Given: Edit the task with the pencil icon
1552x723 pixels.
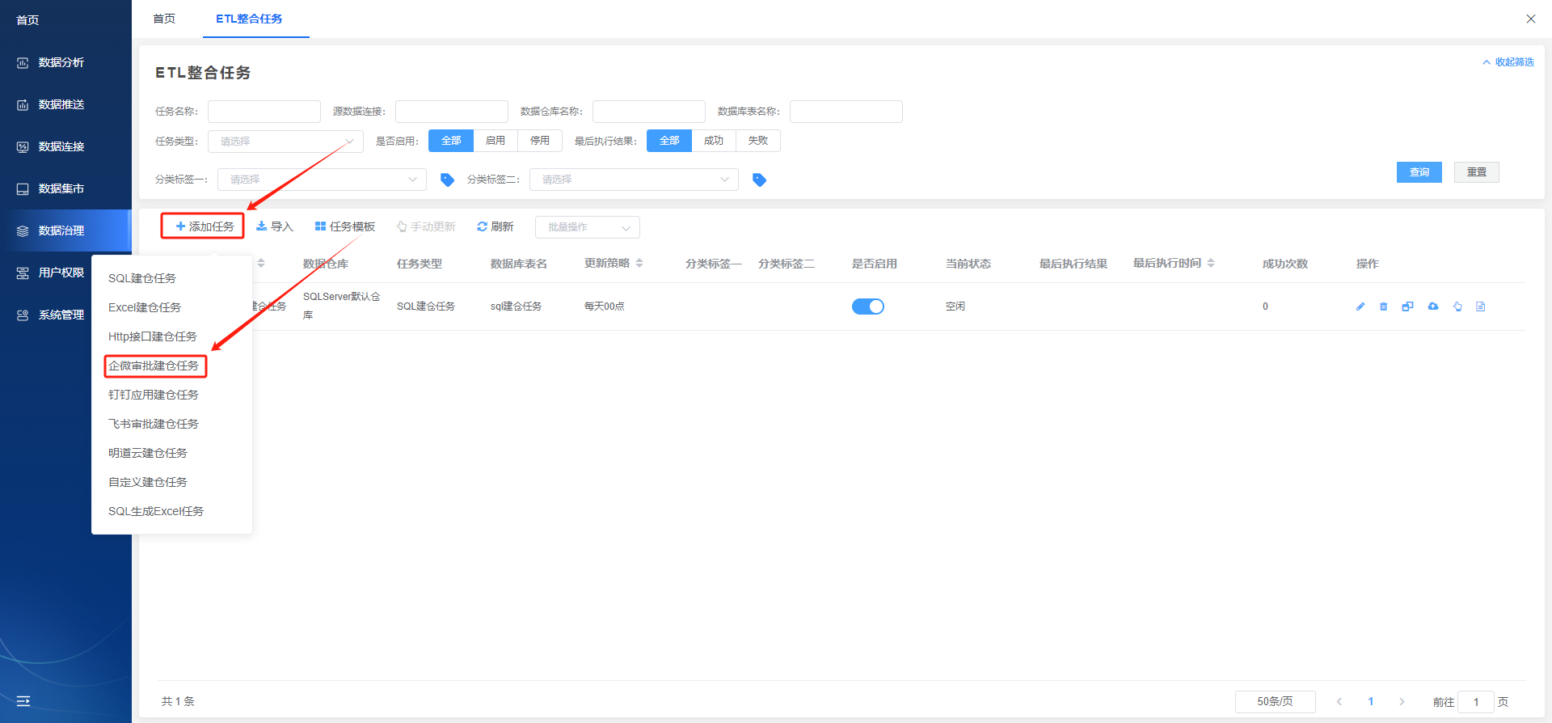Looking at the screenshot, I should (x=1360, y=307).
